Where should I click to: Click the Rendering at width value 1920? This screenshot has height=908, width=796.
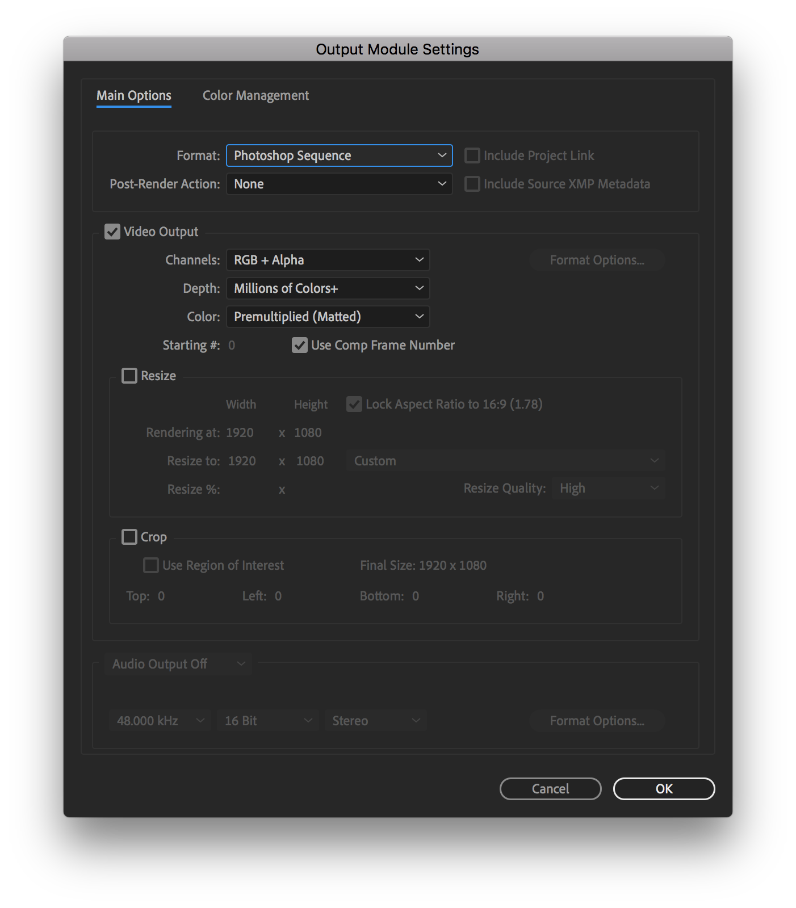click(240, 432)
